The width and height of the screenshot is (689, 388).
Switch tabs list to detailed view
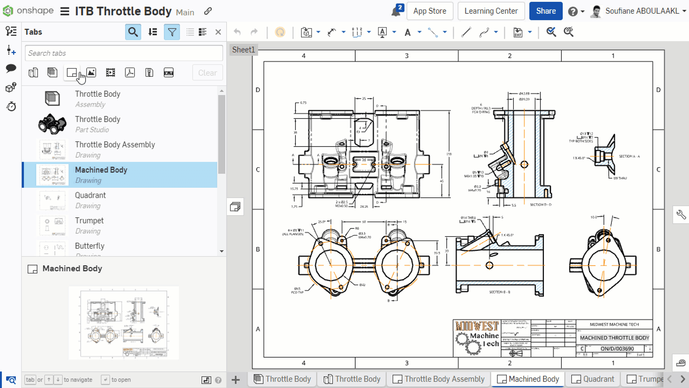(202, 32)
